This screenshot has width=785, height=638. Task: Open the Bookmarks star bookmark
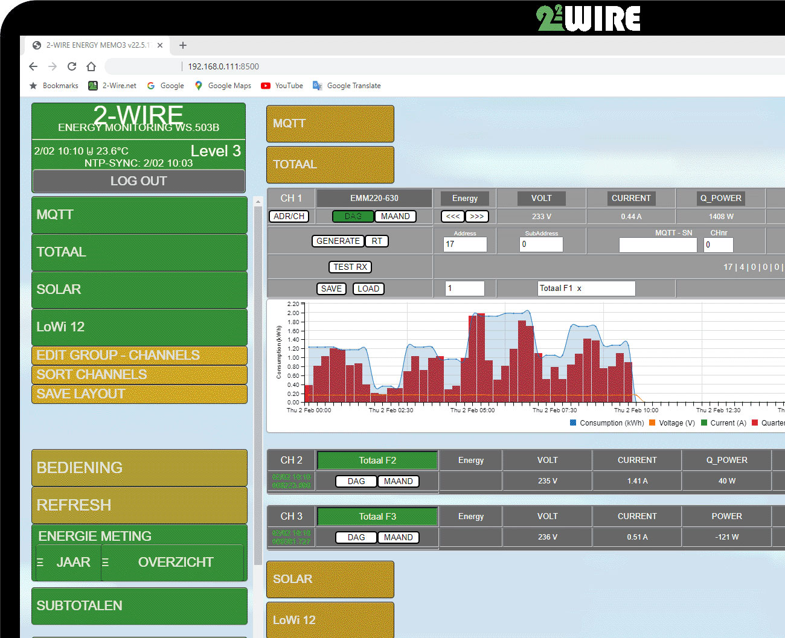(x=54, y=86)
